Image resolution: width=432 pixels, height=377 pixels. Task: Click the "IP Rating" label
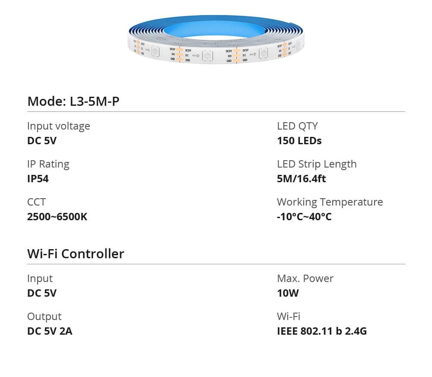coord(48,164)
